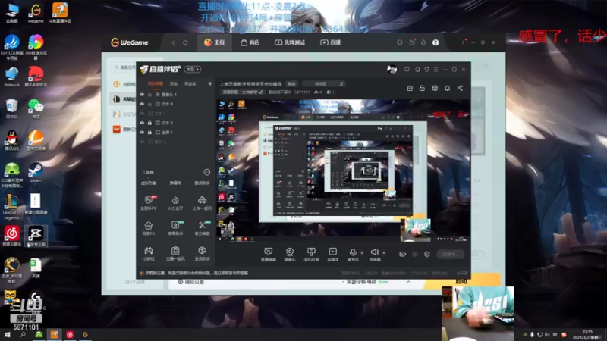Unlock the 文本 3 source
The image size is (607, 341).
(149, 123)
